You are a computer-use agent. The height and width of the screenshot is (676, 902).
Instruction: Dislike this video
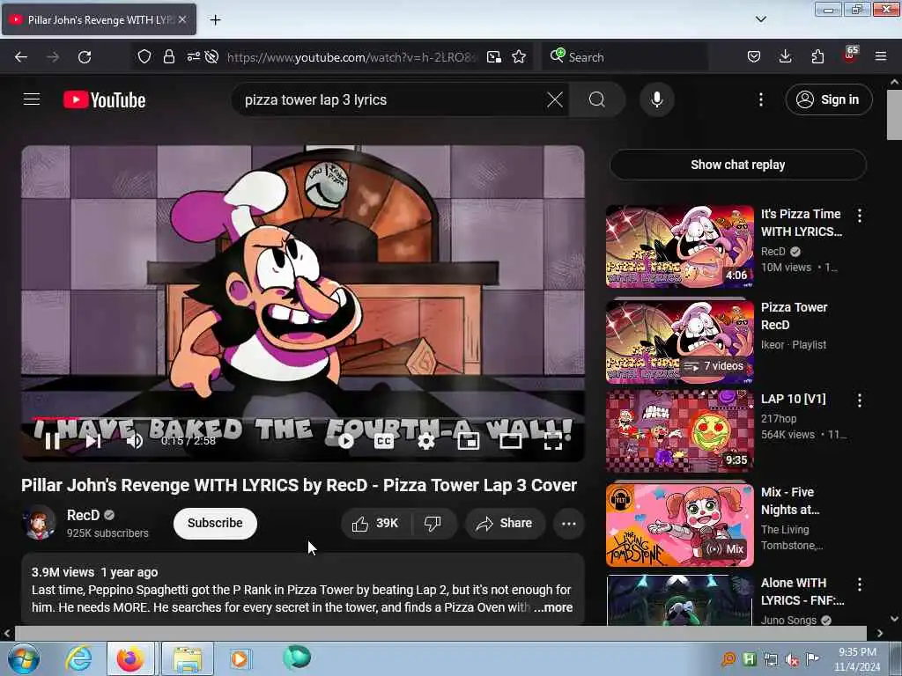(433, 523)
